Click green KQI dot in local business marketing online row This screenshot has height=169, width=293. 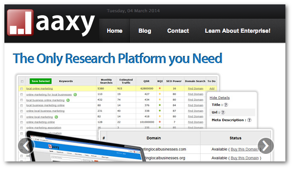[x=160, y=105]
